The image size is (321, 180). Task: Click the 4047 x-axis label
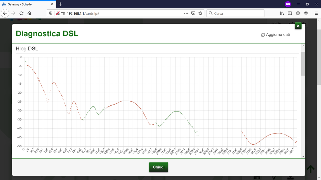coord(291,151)
